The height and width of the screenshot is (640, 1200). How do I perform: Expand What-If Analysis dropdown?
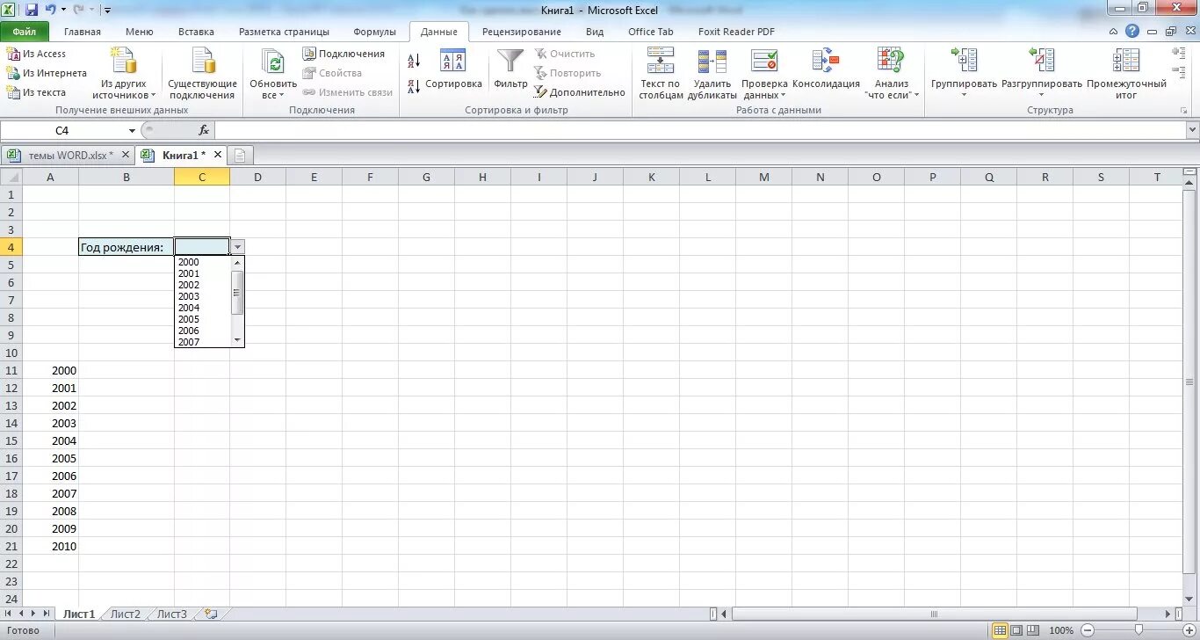tap(916, 96)
